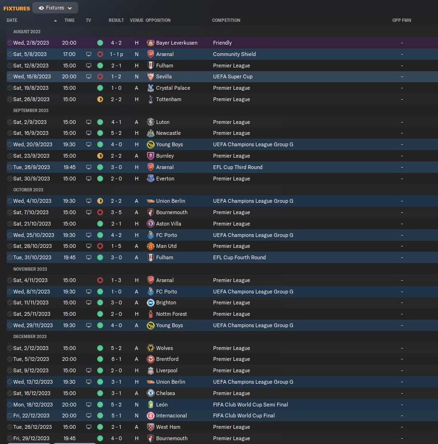Click the Fulham badge on 12/8/2023 row
The height and width of the screenshot is (444, 438).
tap(150, 66)
